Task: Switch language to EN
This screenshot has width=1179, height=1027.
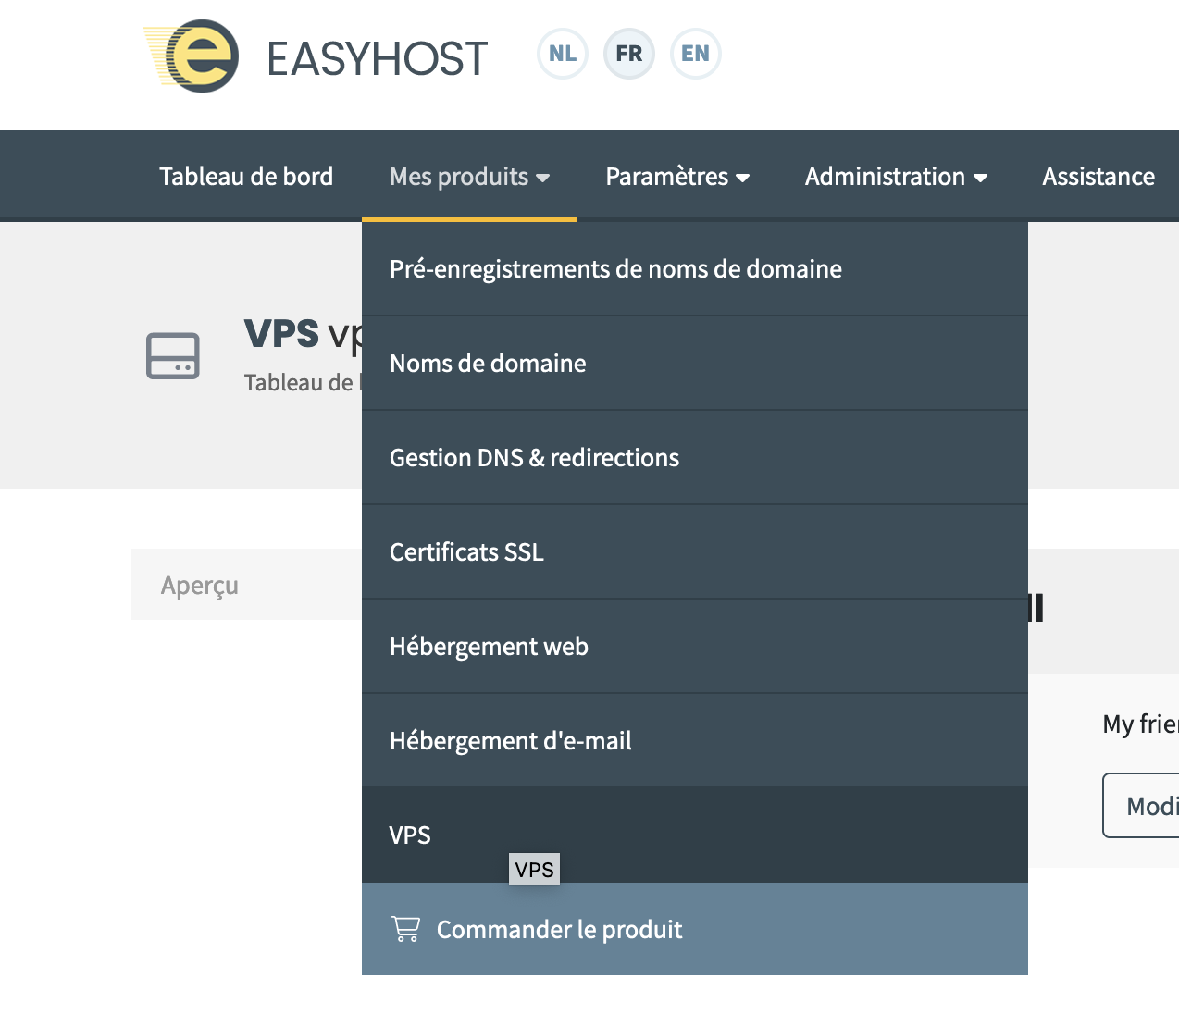Action: (x=695, y=54)
